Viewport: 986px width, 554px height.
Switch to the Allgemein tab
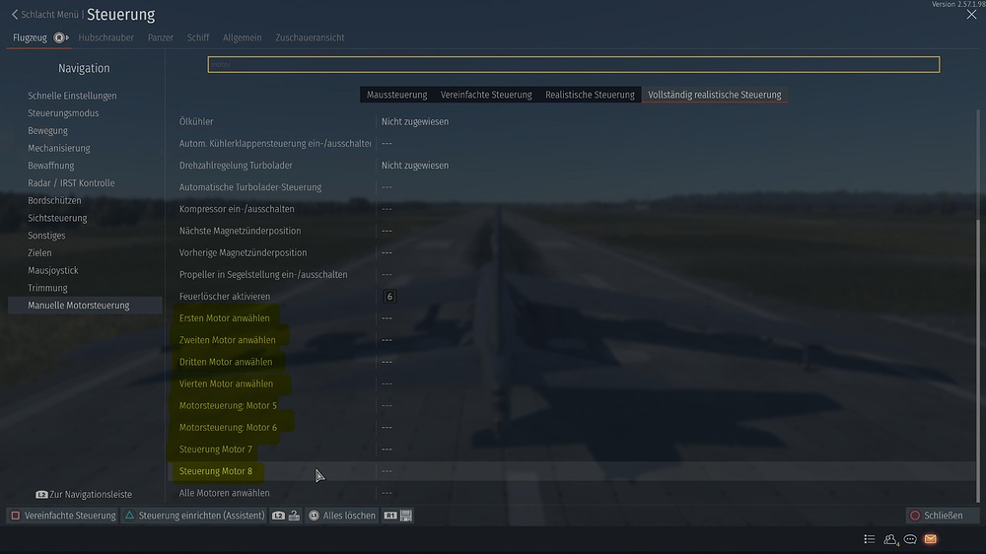(243, 37)
